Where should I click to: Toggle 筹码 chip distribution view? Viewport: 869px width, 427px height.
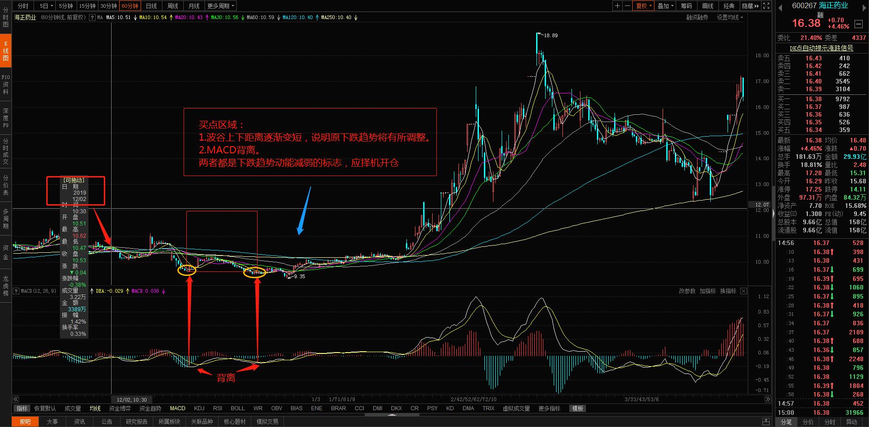687,6
